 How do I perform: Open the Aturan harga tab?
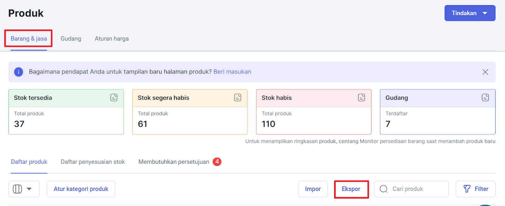(112, 38)
